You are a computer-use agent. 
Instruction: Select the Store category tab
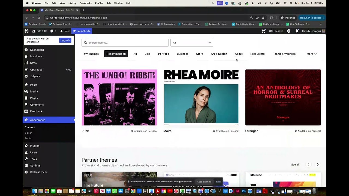(200, 54)
